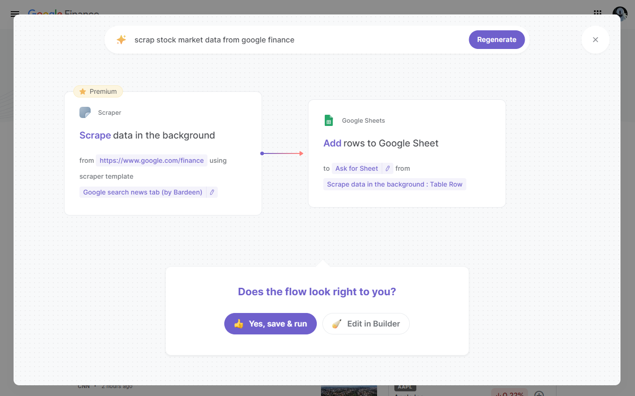Click the Premium star badge
The width and height of the screenshot is (635, 396).
coord(98,91)
